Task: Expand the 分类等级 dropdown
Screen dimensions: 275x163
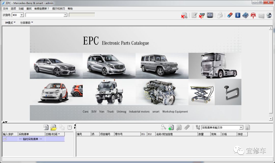Action: click(26, 23)
